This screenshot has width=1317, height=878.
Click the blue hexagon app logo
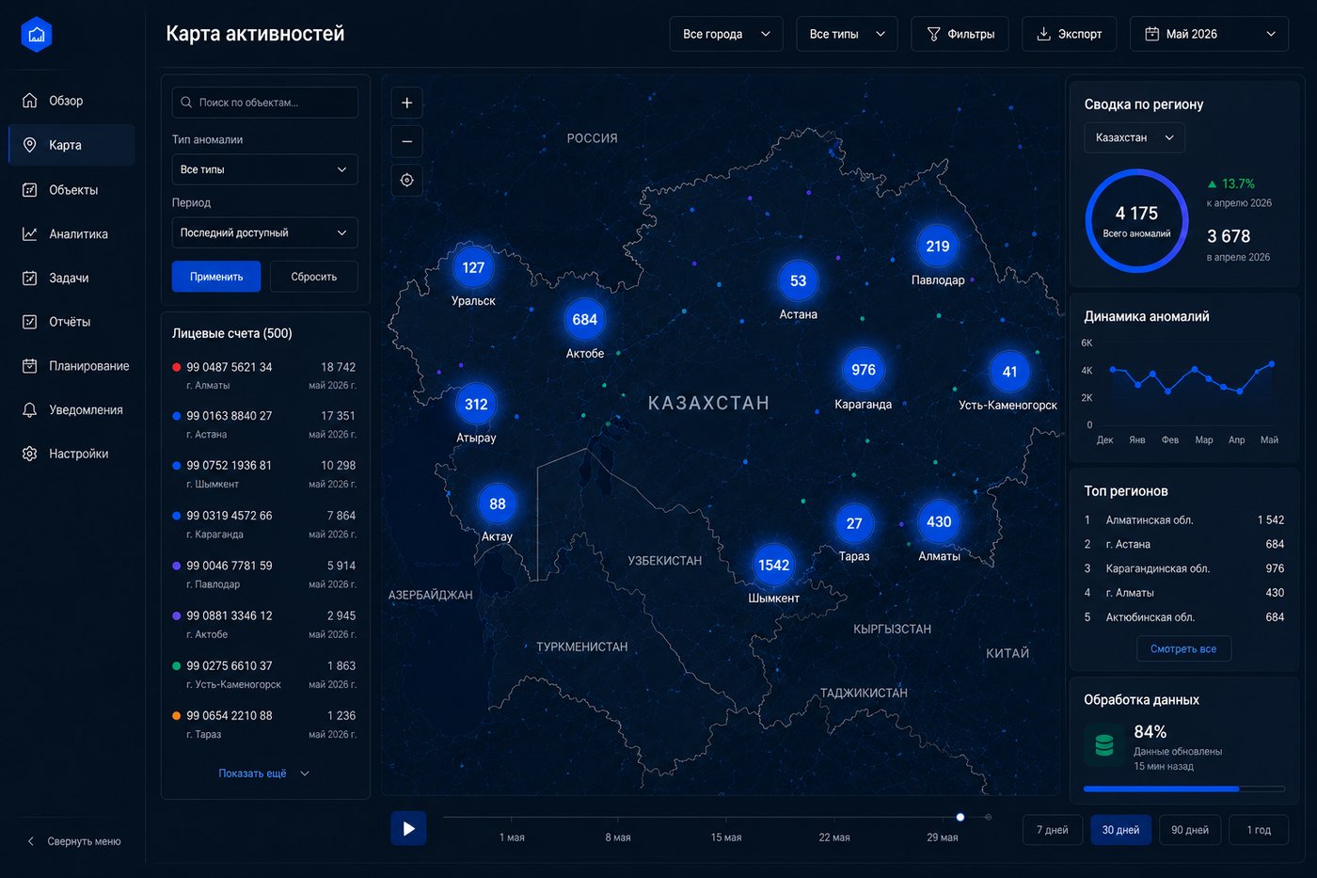[37, 35]
